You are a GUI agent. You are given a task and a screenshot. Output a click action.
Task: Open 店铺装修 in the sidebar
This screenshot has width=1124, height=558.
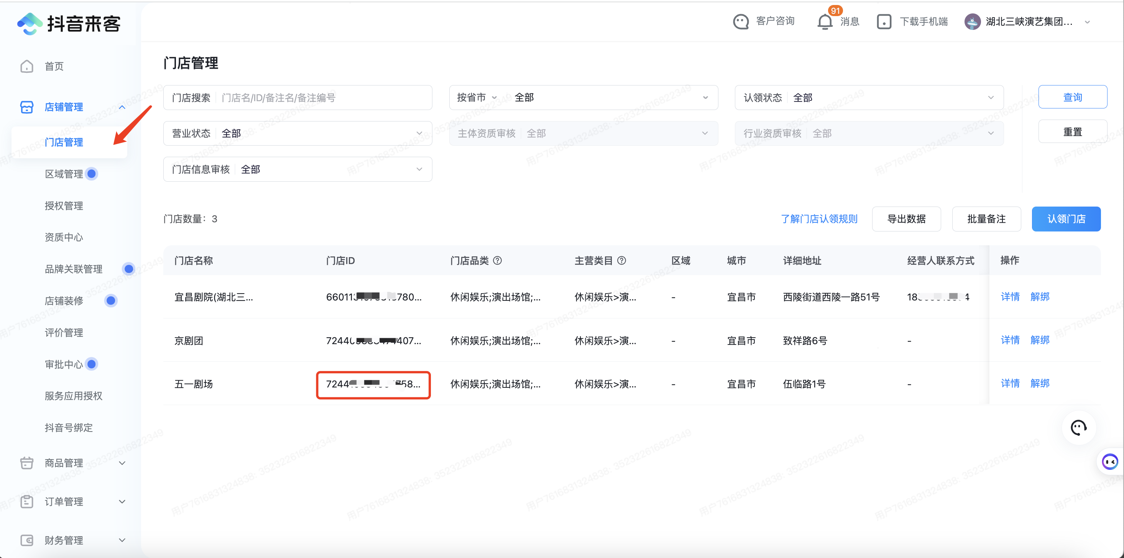point(64,300)
